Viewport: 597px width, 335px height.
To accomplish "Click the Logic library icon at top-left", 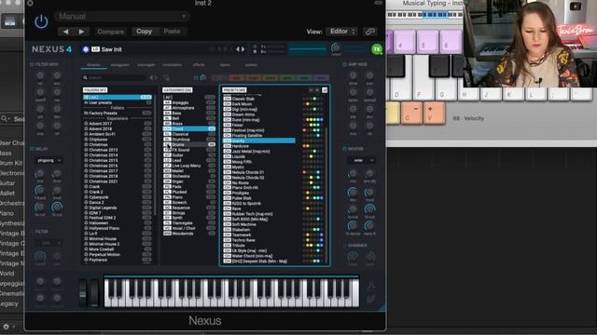I will click(x=10, y=21).
